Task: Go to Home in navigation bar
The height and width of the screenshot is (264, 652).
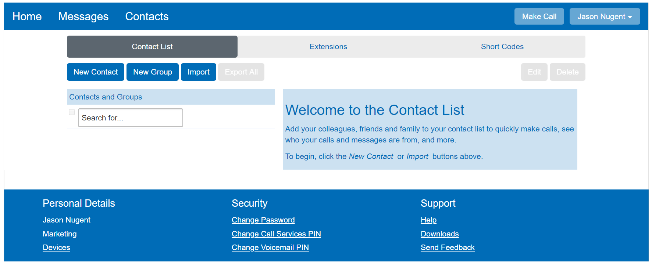Action: tap(27, 17)
